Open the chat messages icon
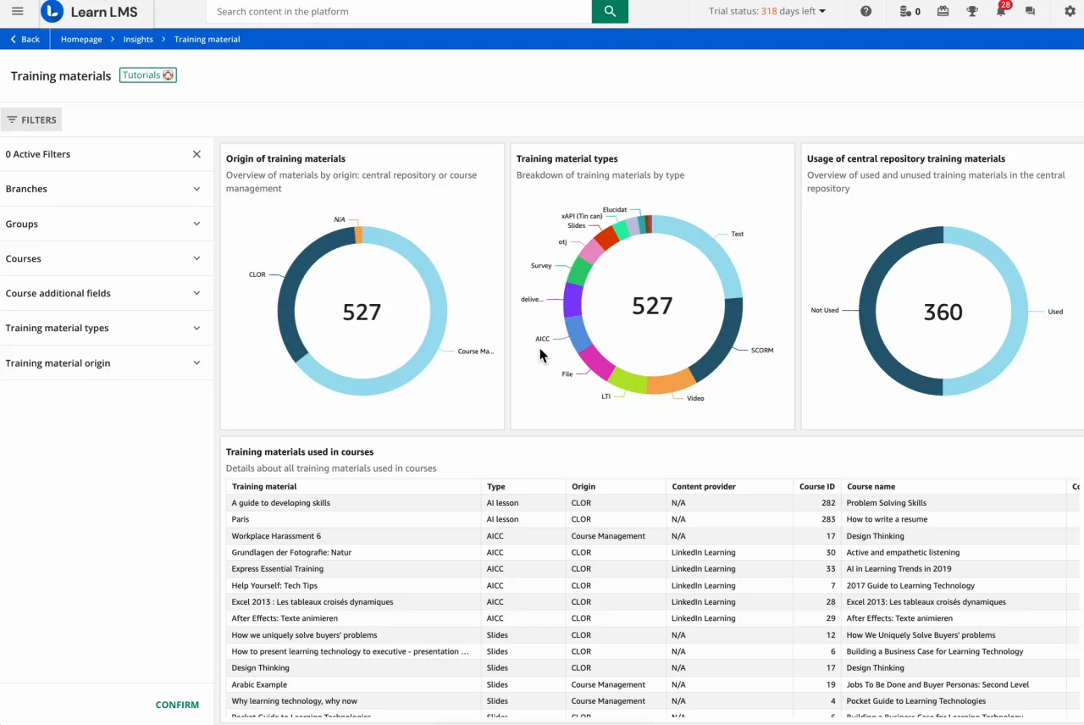The width and height of the screenshot is (1084, 725). pos(1030,12)
